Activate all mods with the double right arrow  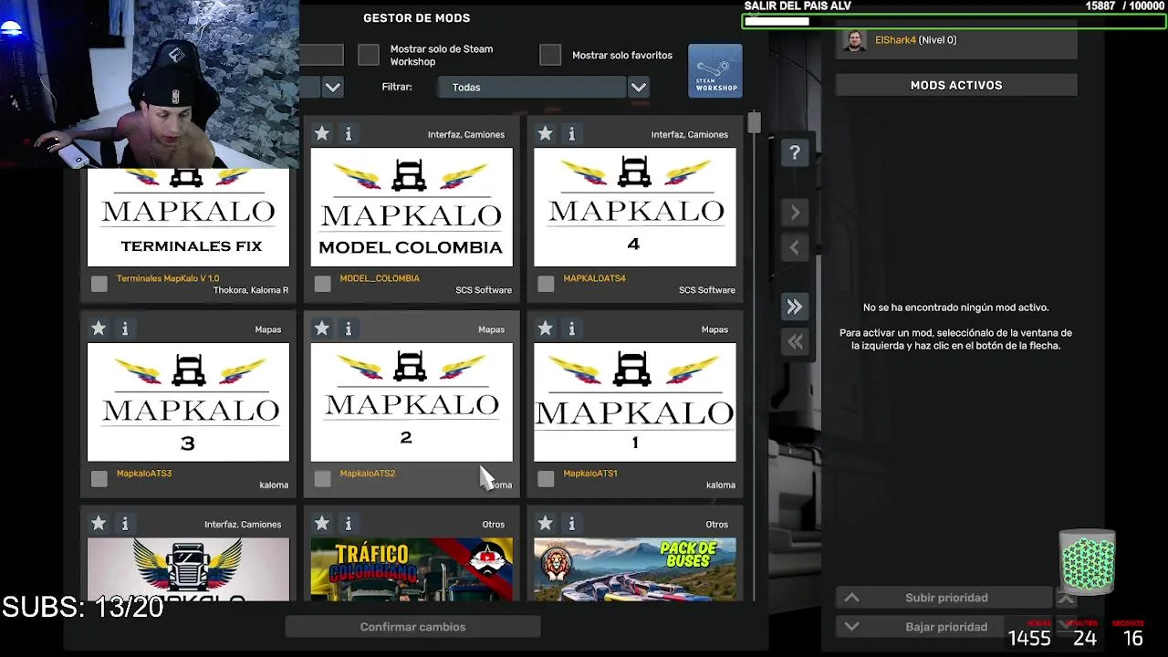[795, 308]
